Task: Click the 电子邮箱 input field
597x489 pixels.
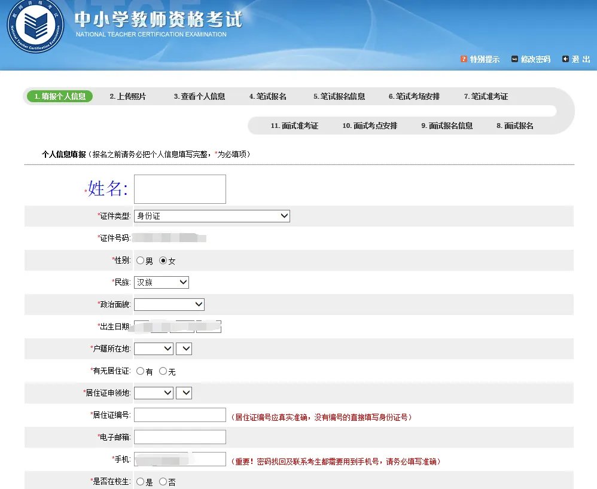Action: pyautogui.click(x=179, y=437)
